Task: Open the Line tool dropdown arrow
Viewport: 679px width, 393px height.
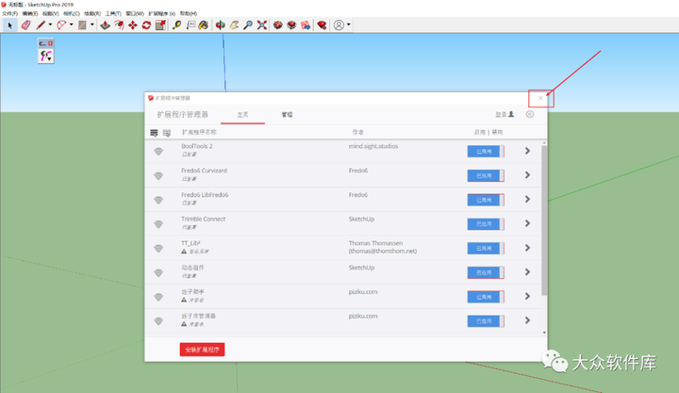Action: [50, 25]
